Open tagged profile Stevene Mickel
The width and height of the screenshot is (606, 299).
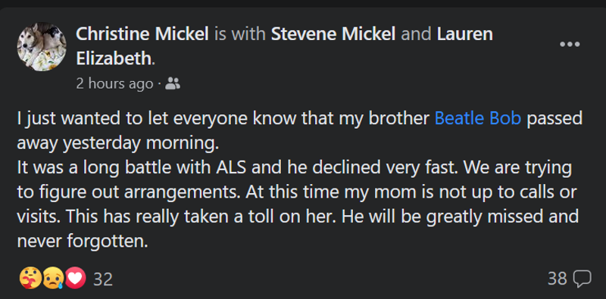pos(333,34)
